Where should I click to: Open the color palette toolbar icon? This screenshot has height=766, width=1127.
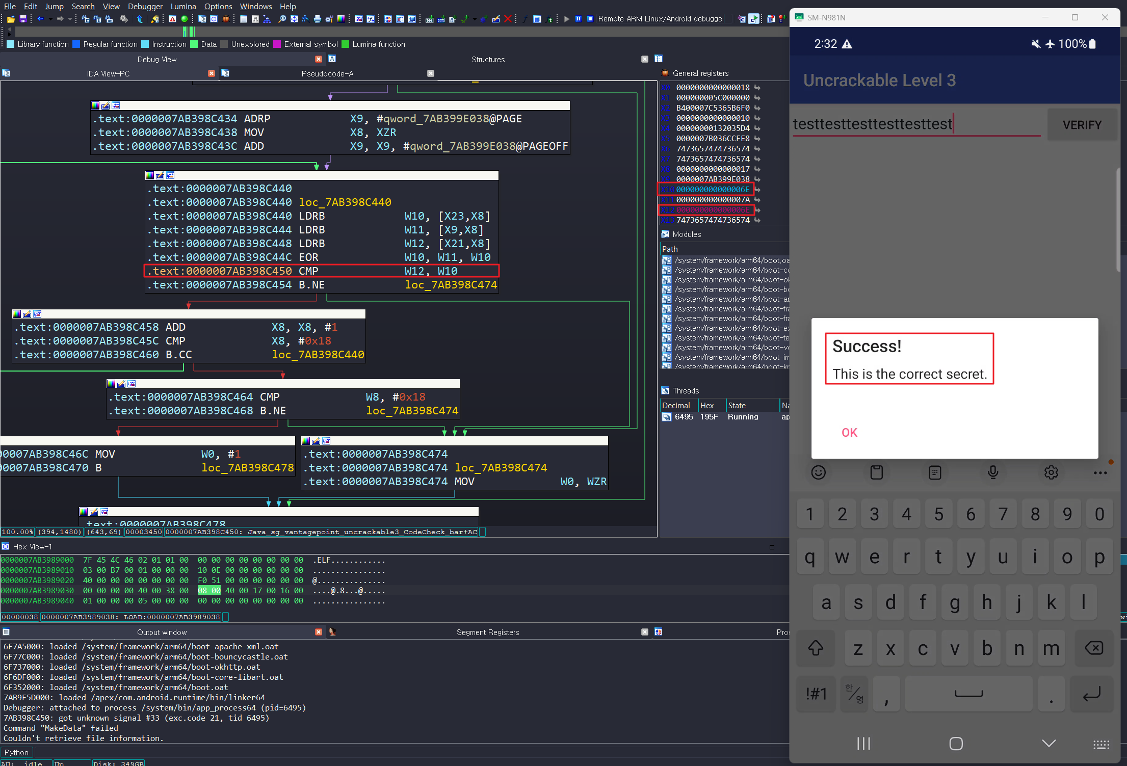(x=340, y=19)
